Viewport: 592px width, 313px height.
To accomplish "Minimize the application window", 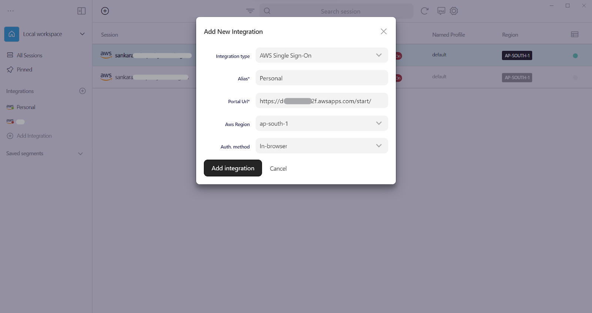I will 552,6.
